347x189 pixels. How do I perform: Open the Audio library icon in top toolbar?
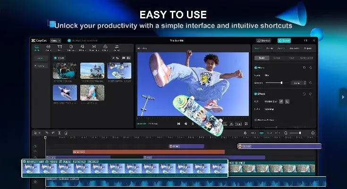pyautogui.click(x=48, y=48)
